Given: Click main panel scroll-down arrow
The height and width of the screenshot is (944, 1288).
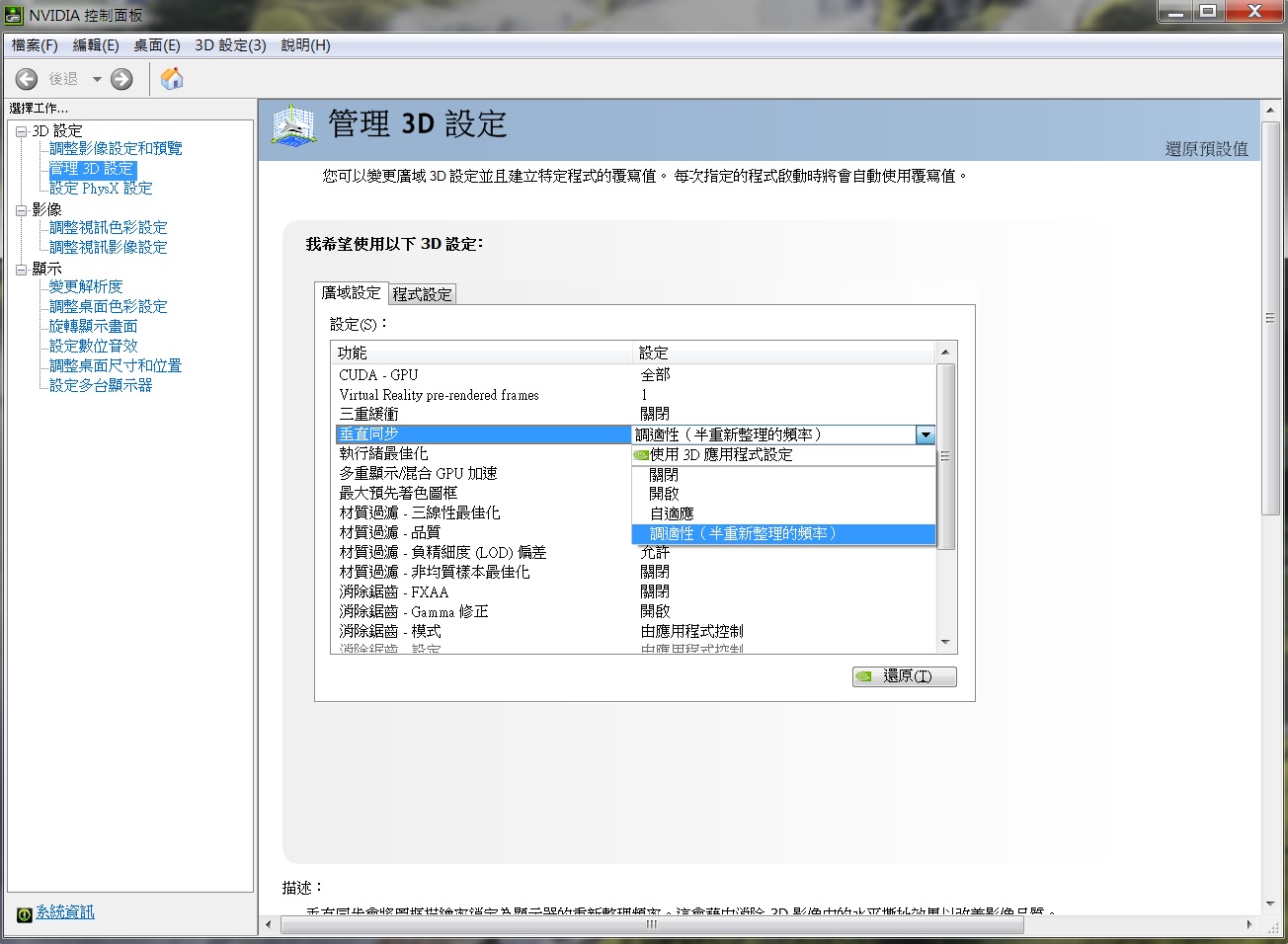Looking at the screenshot, I should point(1270,904).
